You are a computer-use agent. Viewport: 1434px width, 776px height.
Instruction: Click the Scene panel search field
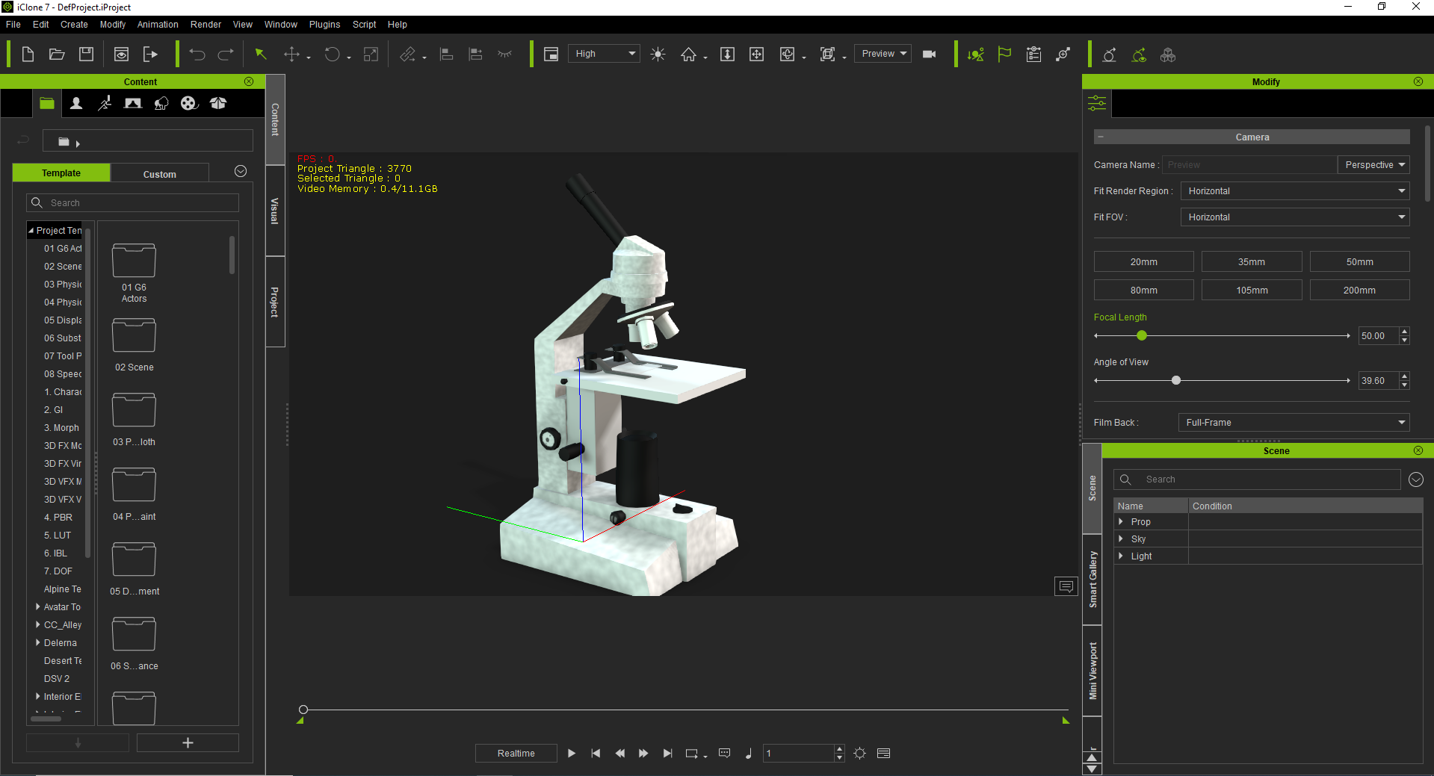click(x=1257, y=479)
